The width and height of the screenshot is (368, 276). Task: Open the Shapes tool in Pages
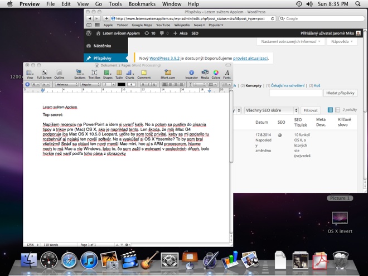click(108, 74)
